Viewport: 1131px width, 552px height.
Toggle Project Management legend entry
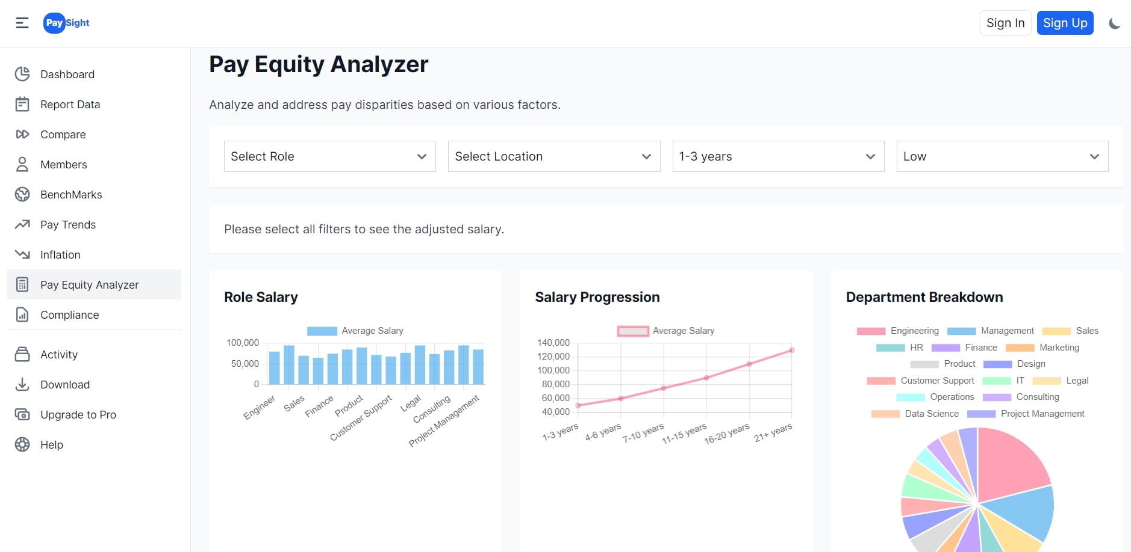click(x=1026, y=414)
